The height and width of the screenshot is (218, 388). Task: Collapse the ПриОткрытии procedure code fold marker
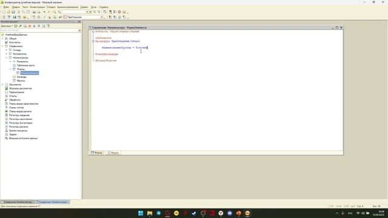pyautogui.click(x=93, y=41)
